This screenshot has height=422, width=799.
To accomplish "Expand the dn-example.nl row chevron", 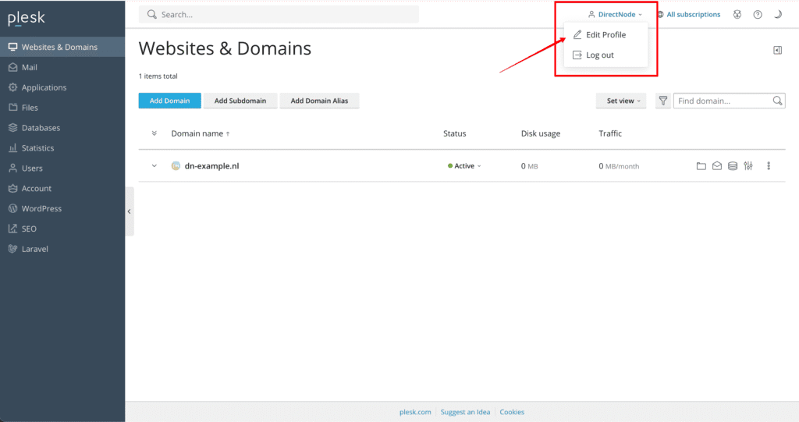I will click(x=154, y=166).
